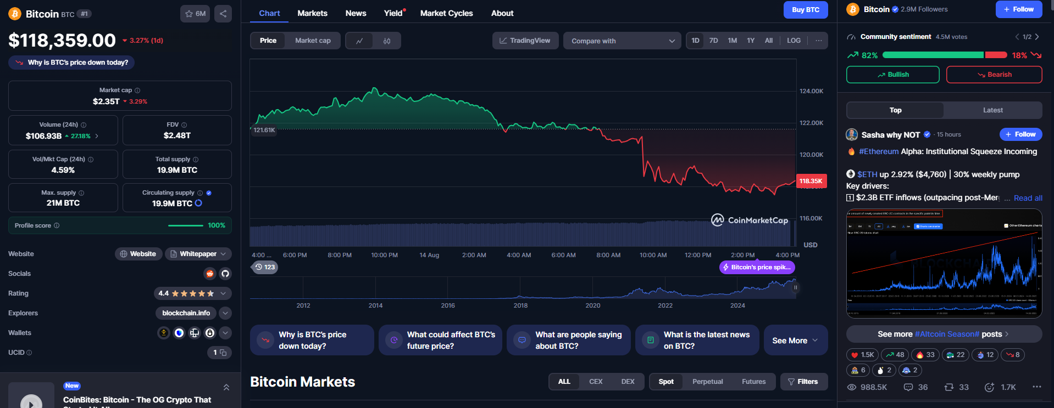Open Compare with dropdown
This screenshot has height=408, width=1054.
coord(622,41)
